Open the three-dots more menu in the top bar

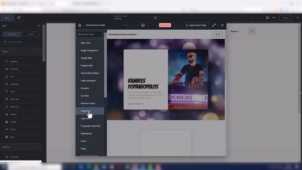click(x=274, y=18)
